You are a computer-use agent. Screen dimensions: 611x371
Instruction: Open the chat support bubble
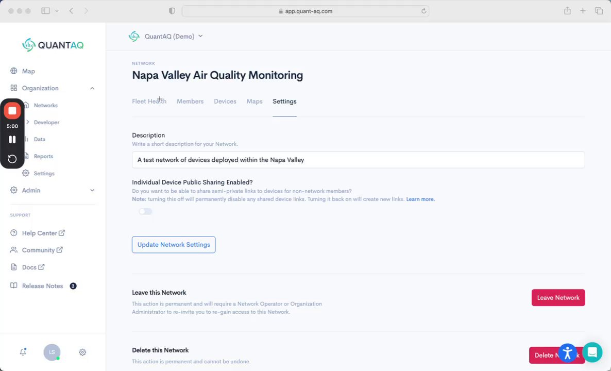(x=592, y=352)
